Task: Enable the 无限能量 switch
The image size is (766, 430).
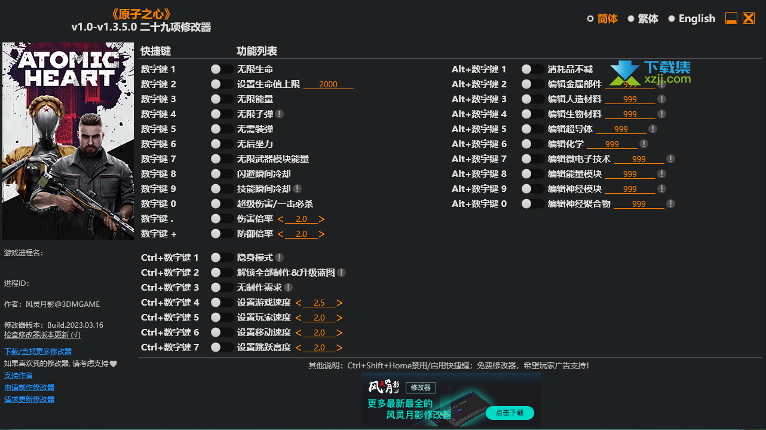Action: (222, 99)
